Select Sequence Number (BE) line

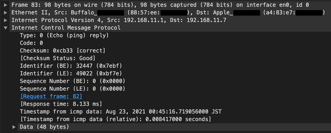tap(73, 81)
